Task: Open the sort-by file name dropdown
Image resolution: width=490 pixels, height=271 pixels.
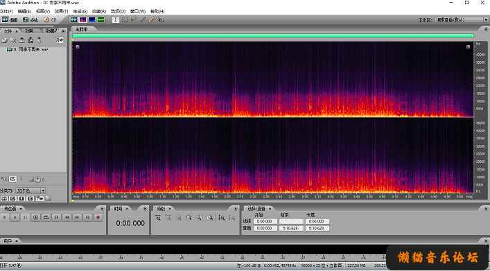Action: click(x=30, y=191)
